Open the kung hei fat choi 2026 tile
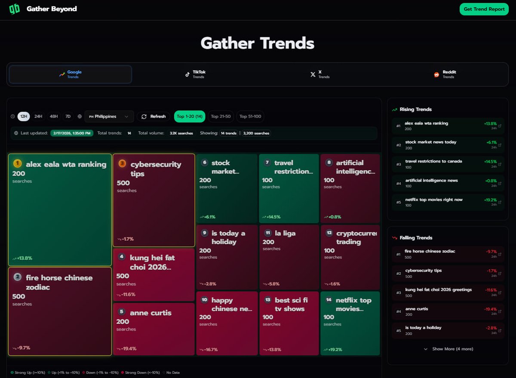Image resolution: width=516 pixels, height=378 pixels. (x=154, y=275)
